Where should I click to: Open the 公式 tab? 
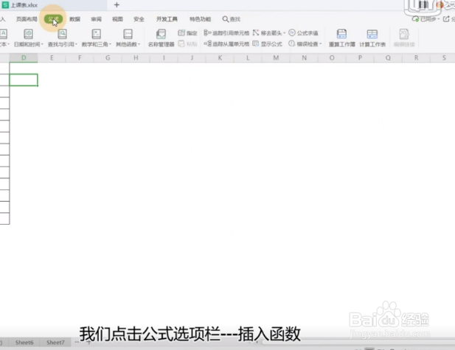click(53, 19)
